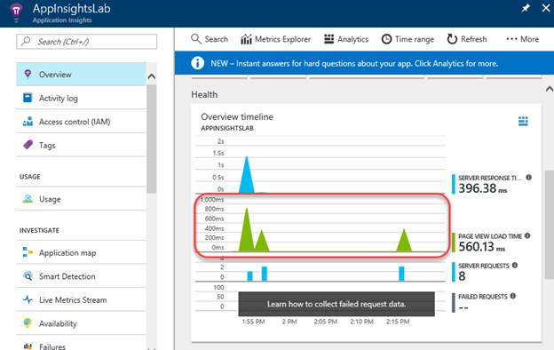Close the AppInsightsLab blade
Viewport: 554px width, 350px height.
coord(546,8)
